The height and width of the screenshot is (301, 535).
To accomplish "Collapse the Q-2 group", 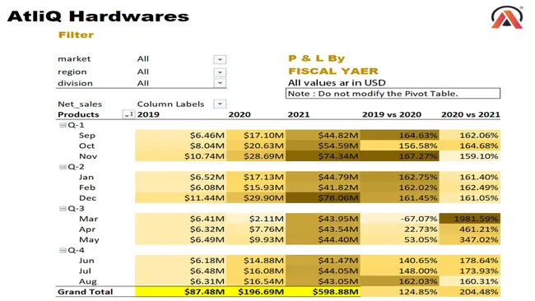I will tap(63, 167).
